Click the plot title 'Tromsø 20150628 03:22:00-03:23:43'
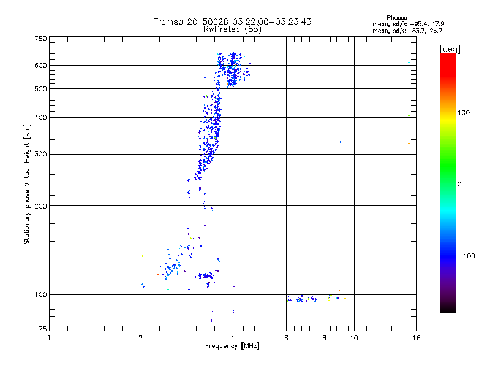Screen dimensions: 490x368 [232, 21]
